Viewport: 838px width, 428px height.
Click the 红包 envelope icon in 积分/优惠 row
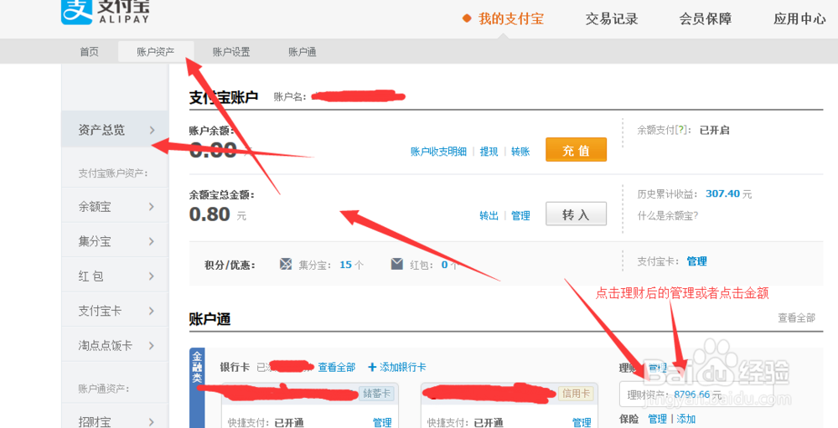(396, 264)
